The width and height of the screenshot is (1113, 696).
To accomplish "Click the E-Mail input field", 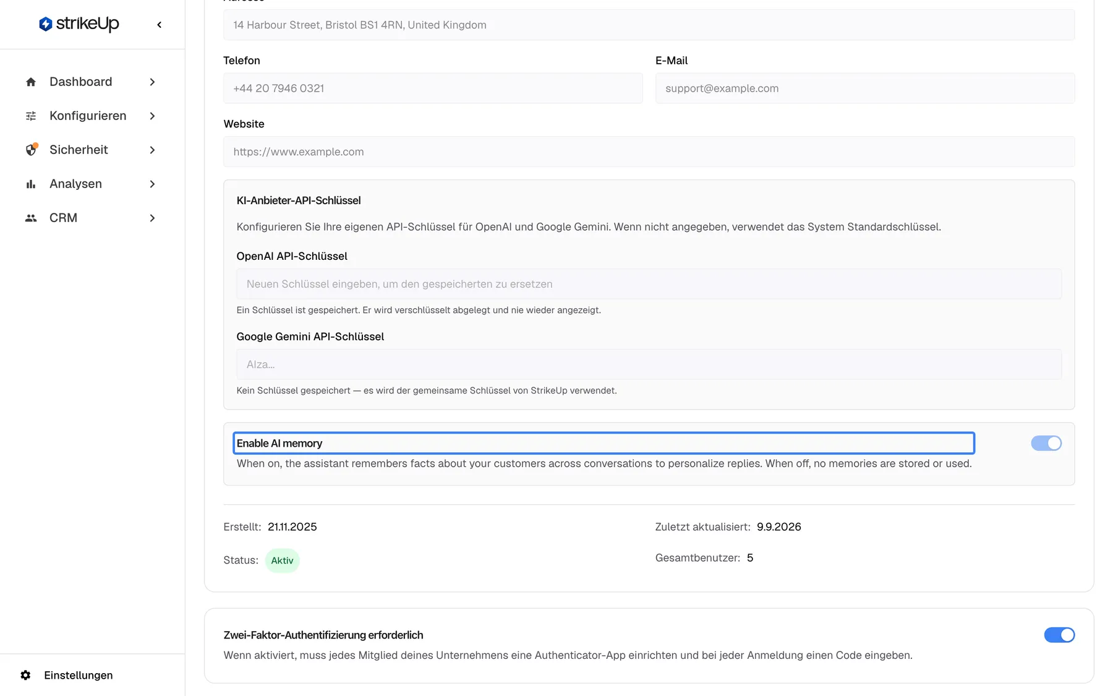I will 865,88.
